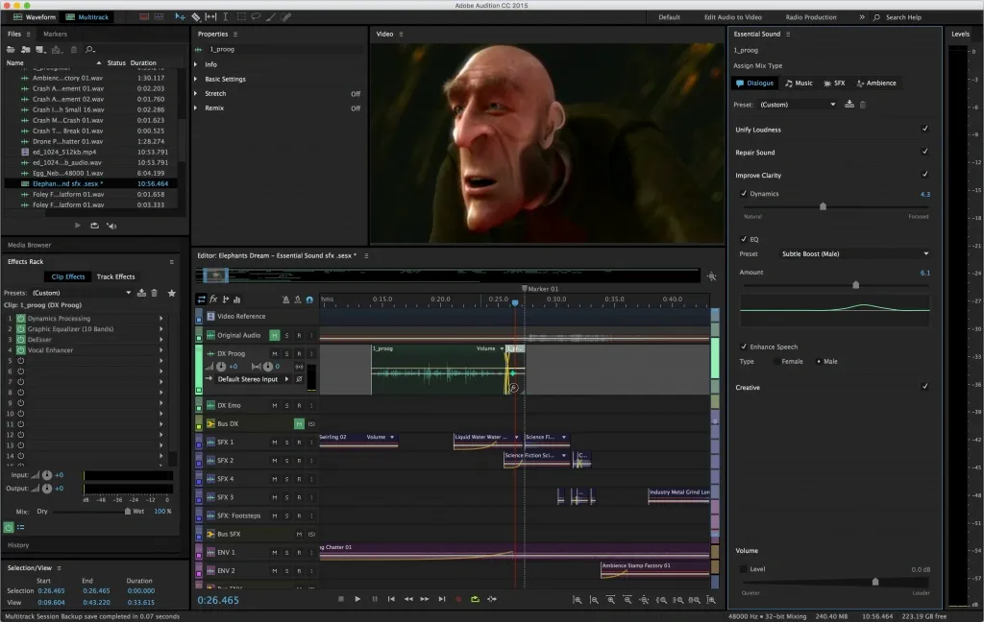Viewport: 984px width, 622px height.
Task: Adjust the Dynamics slider in Essential Sound
Action: click(823, 204)
